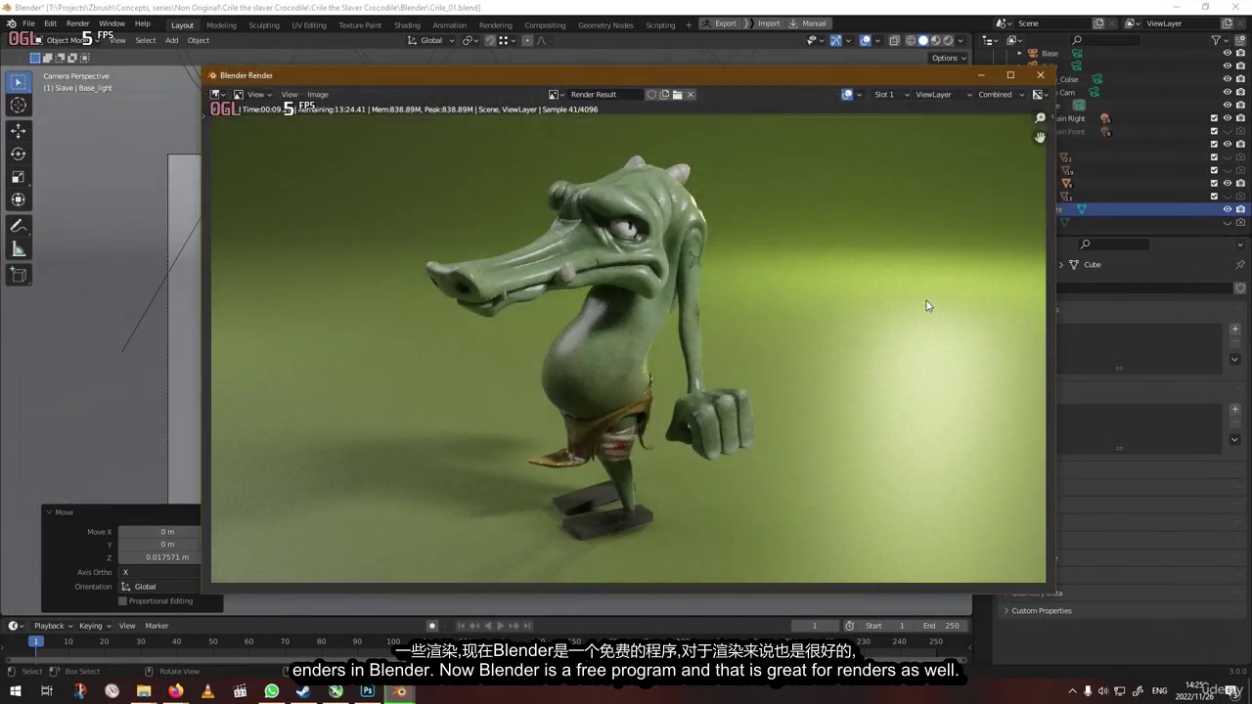Viewport: 1252px width, 704px height.
Task: Open the Slot 1 dropdown in the render window
Action: tap(890, 95)
